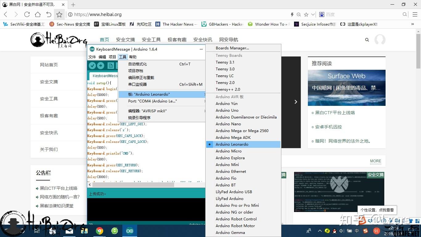Open 关于我们 in the left sidebar
Screen dimensions: 421x237
(49, 149)
